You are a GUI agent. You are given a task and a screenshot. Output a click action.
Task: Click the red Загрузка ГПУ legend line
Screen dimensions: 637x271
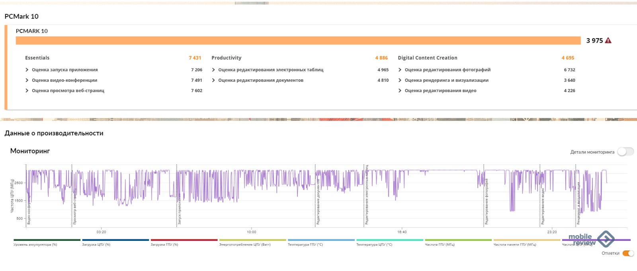coord(184,240)
